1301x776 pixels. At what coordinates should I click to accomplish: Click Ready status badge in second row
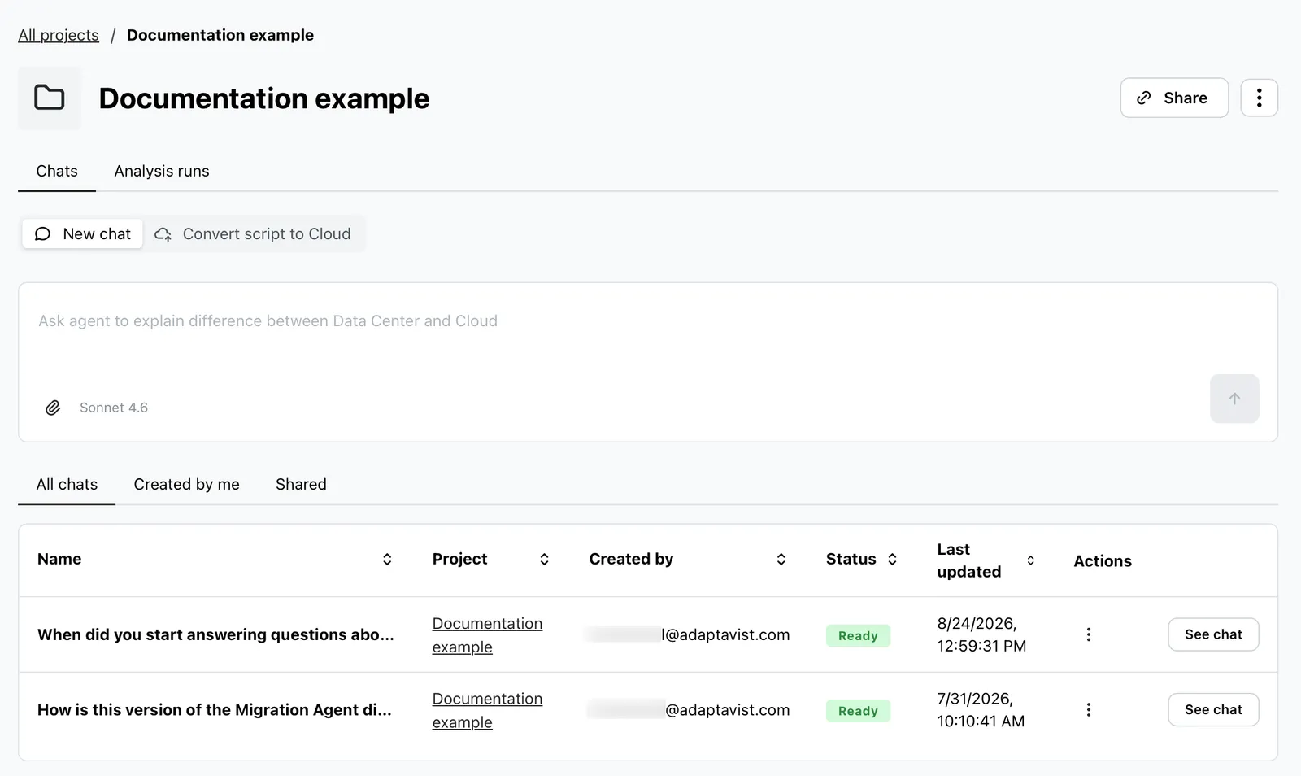[858, 711]
